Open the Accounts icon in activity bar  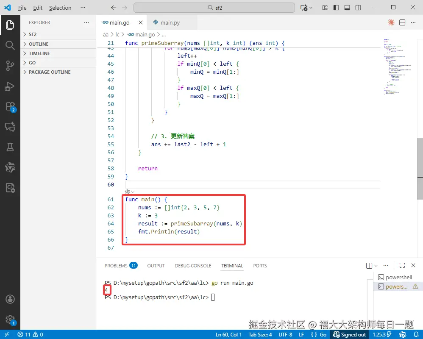tap(10, 299)
